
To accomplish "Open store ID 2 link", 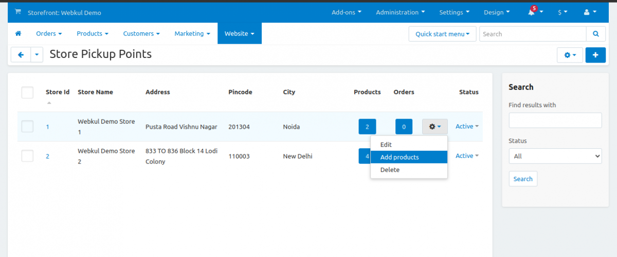I will click(x=47, y=156).
